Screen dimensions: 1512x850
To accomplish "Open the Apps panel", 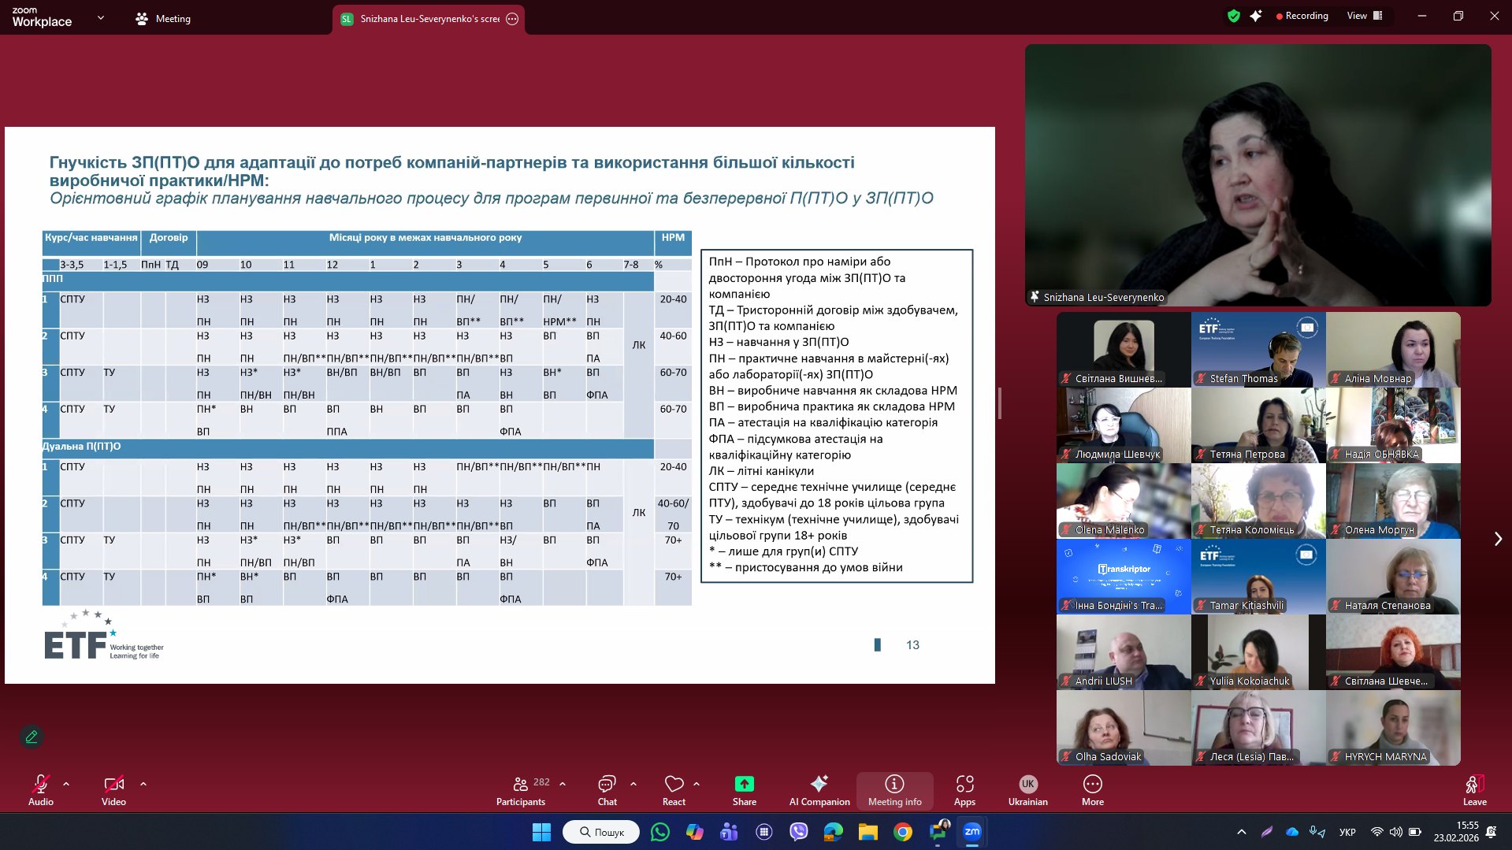I will tap(964, 790).
